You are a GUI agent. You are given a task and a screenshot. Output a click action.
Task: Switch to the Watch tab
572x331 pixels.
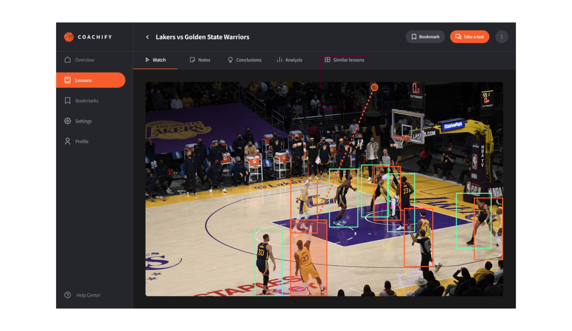[x=155, y=60]
